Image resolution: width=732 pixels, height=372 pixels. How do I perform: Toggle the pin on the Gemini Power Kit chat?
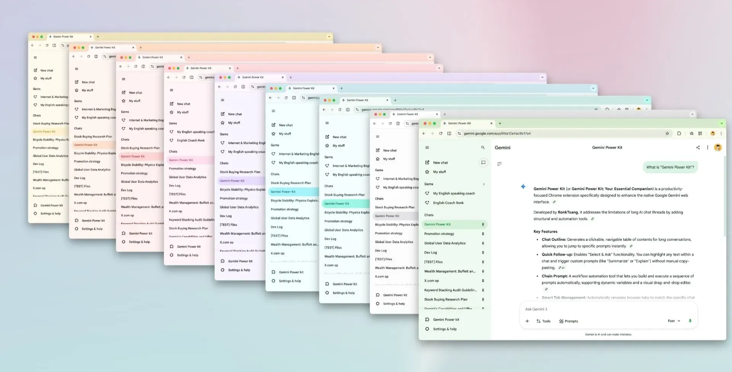483,224
